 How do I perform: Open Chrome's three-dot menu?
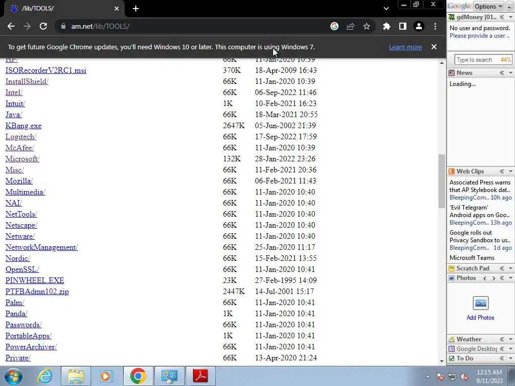coord(435,26)
